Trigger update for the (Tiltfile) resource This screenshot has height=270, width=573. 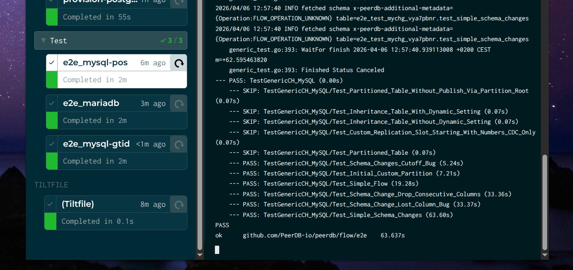[x=179, y=204]
